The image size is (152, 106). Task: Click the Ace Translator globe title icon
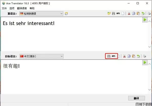(4, 3)
